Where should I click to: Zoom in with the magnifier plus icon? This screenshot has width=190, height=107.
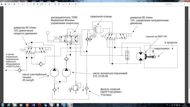tap(38, 4)
